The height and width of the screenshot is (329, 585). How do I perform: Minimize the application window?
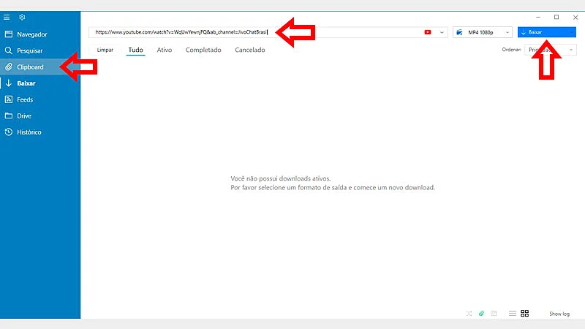coord(538,17)
